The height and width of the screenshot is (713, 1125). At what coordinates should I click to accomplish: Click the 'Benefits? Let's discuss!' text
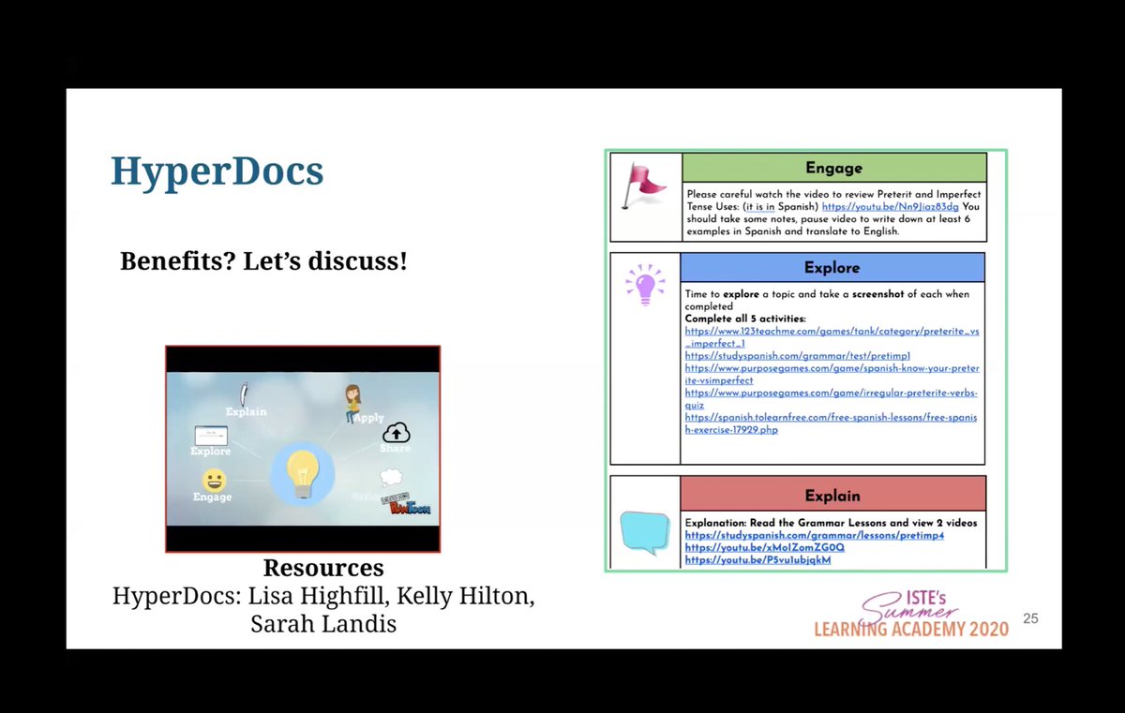point(263,260)
